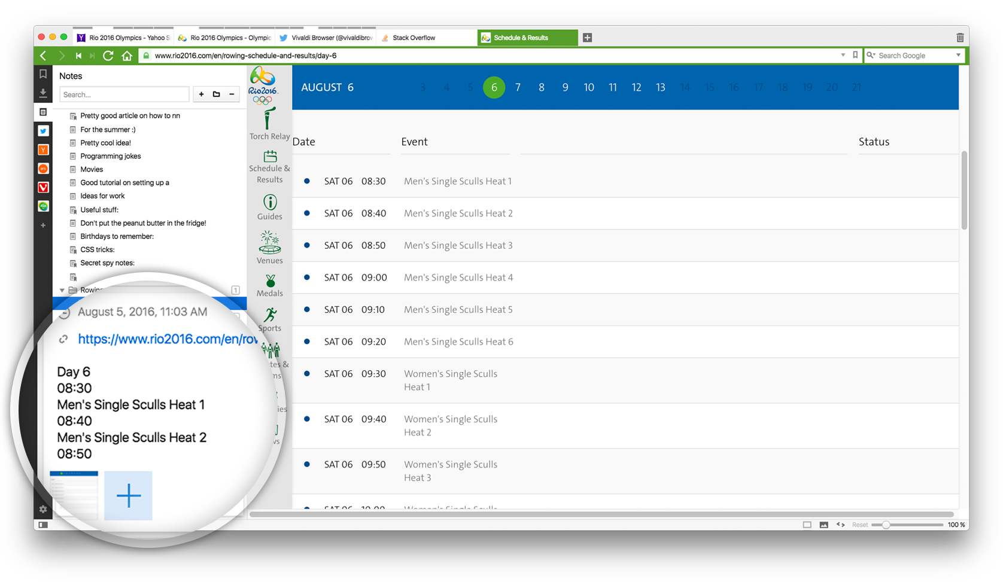Select the Notes panel icon in sidebar
The width and height of the screenshot is (1003, 582).
pyautogui.click(x=43, y=112)
